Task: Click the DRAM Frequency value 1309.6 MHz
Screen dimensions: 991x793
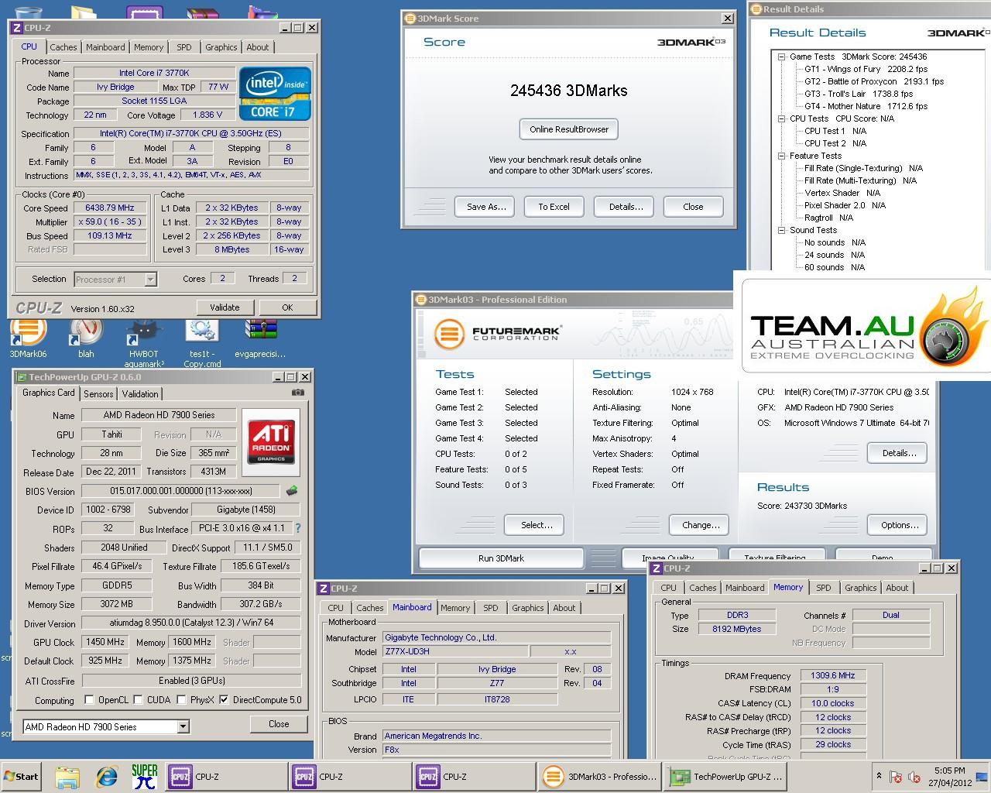Action: [832, 675]
